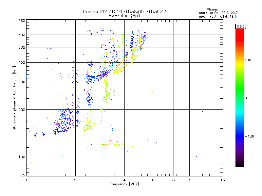Click the phase colorbar

pyautogui.click(x=240, y=98)
